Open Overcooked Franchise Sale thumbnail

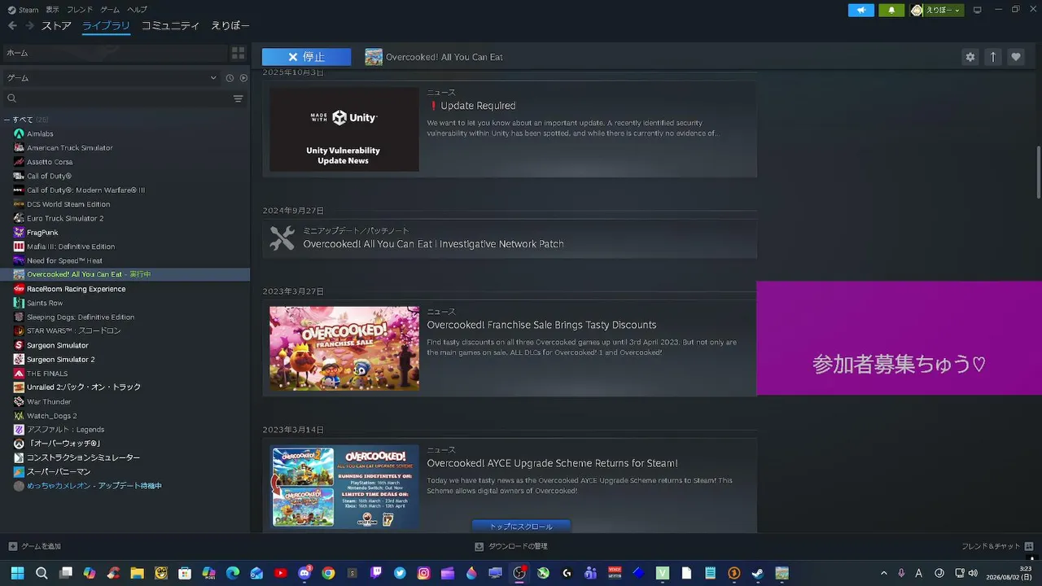(344, 348)
